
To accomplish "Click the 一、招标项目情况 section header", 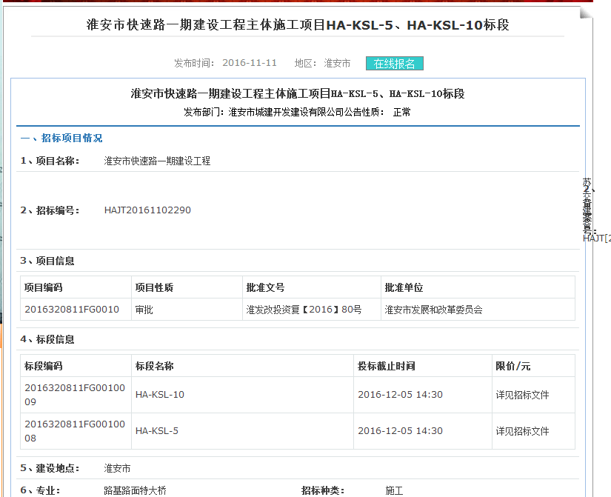I will coord(61,139).
